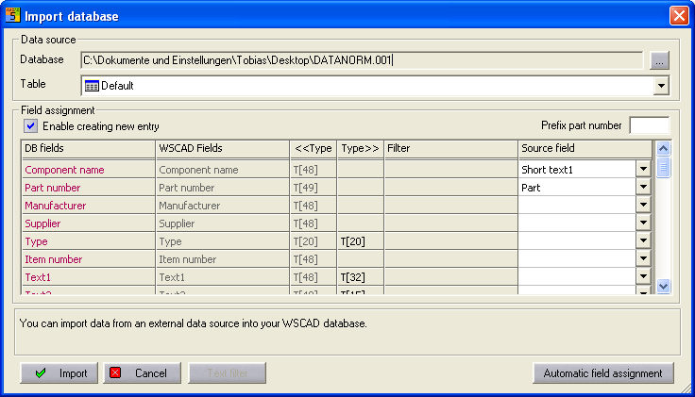
Task: Click the WSCAD Fields column header
Action: [223, 149]
